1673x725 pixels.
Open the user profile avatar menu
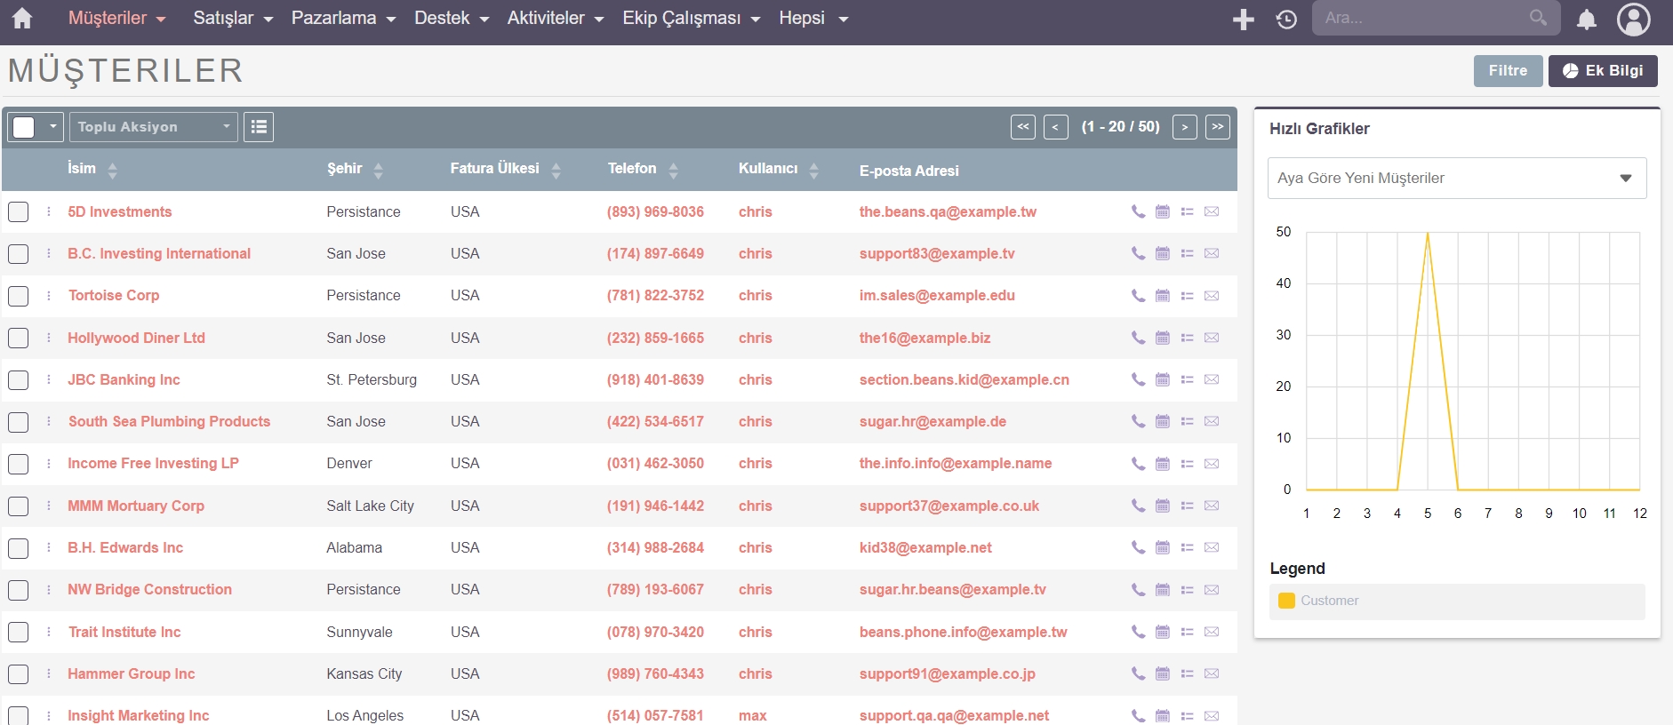coord(1634,19)
